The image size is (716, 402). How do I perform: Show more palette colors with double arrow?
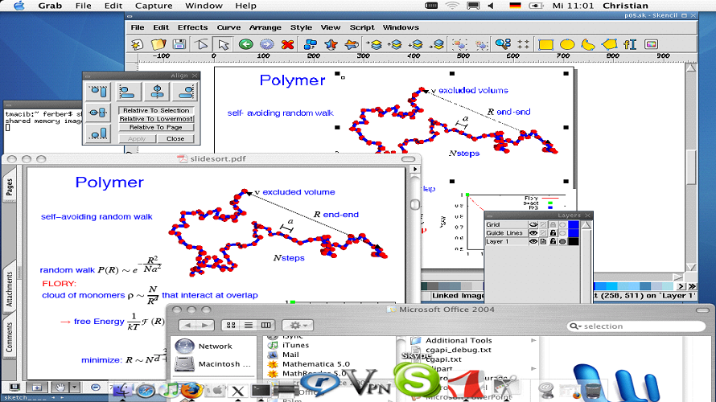point(692,286)
